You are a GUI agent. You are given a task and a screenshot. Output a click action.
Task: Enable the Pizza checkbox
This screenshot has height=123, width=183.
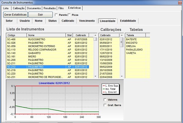(69, 15)
